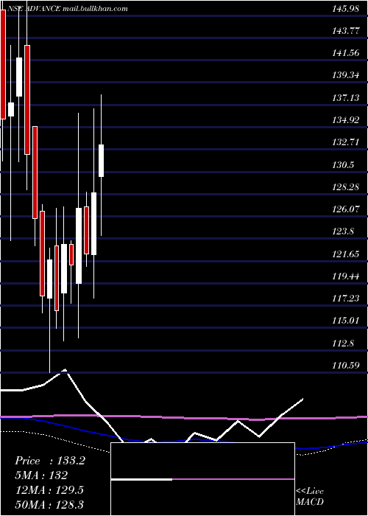The width and height of the screenshot is (368, 516).
Task: Click the '12MA : 129.5' readout
Action: coord(49,489)
